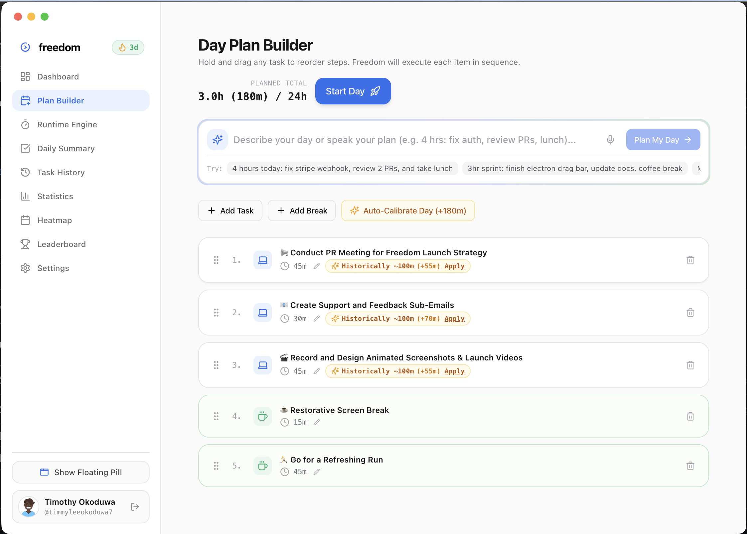The height and width of the screenshot is (534, 747).
Task: Click the 45m duration on Conduct PR Meeting
Action: tap(300, 266)
